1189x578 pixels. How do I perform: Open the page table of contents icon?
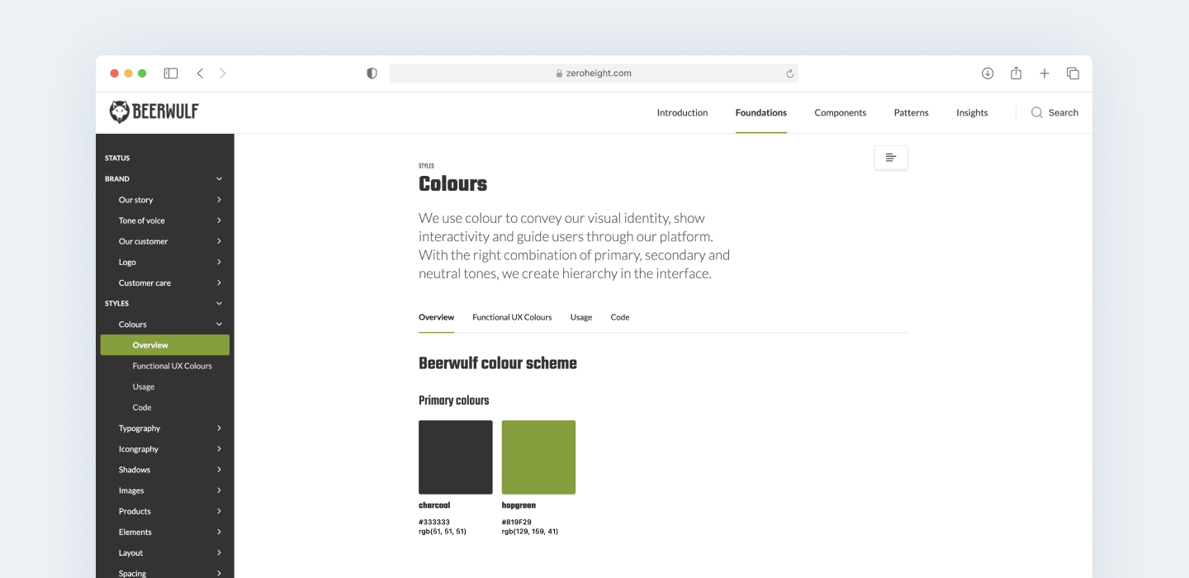tap(891, 157)
